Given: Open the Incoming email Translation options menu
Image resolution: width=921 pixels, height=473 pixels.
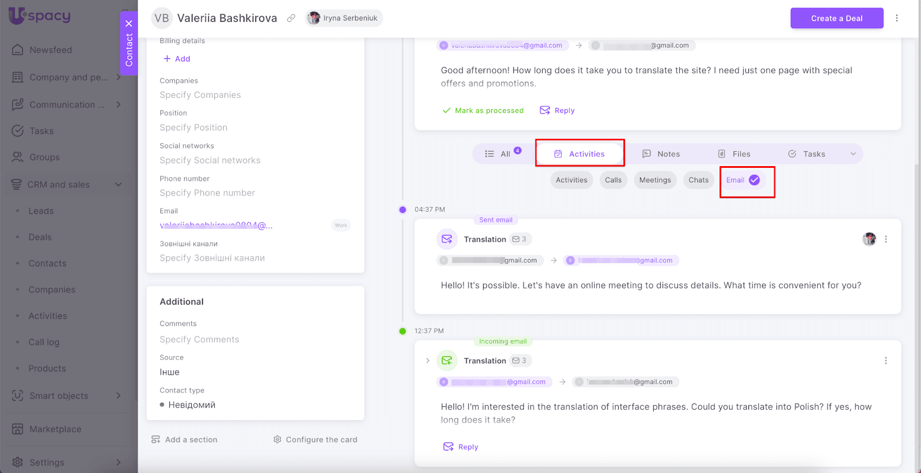Looking at the screenshot, I should click(x=885, y=361).
